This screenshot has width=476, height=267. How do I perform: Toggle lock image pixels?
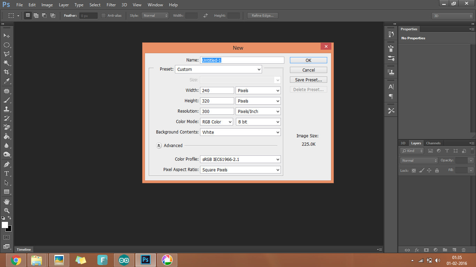[x=421, y=171]
